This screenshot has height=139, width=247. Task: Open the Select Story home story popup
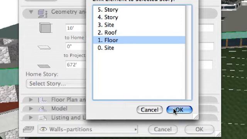[x=56, y=83]
